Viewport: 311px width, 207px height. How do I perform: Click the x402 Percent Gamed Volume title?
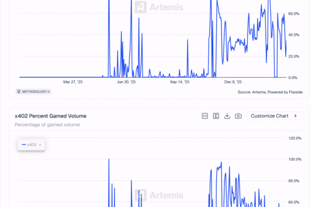[50, 116]
